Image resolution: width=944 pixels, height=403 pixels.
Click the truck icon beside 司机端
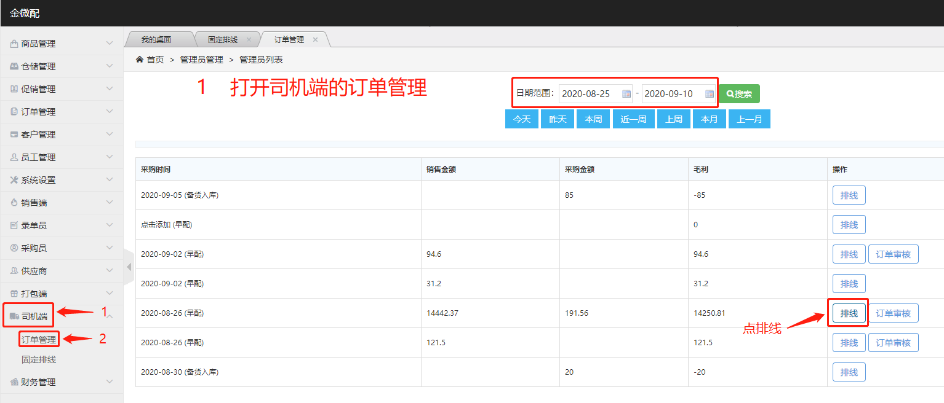14,316
